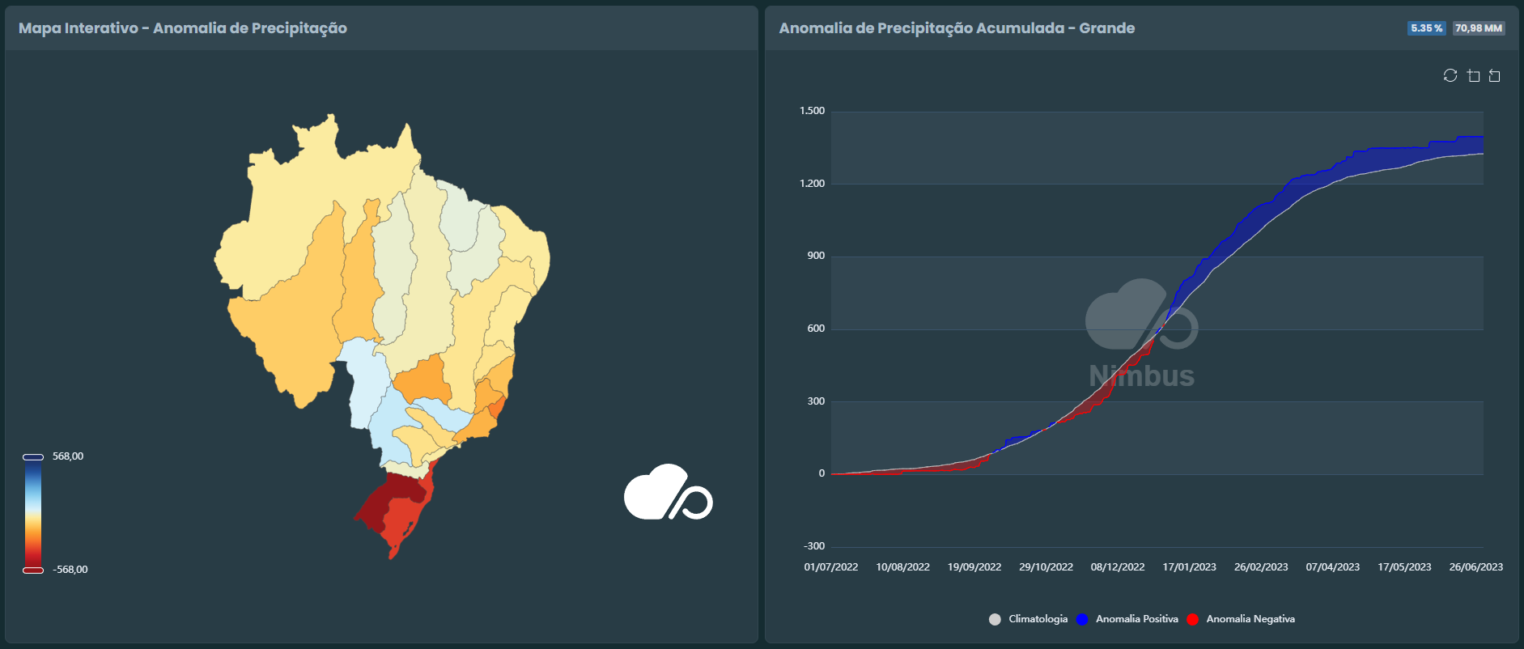
Task: Toggle the Anomalia Positiva series label
Action: coord(1136,619)
